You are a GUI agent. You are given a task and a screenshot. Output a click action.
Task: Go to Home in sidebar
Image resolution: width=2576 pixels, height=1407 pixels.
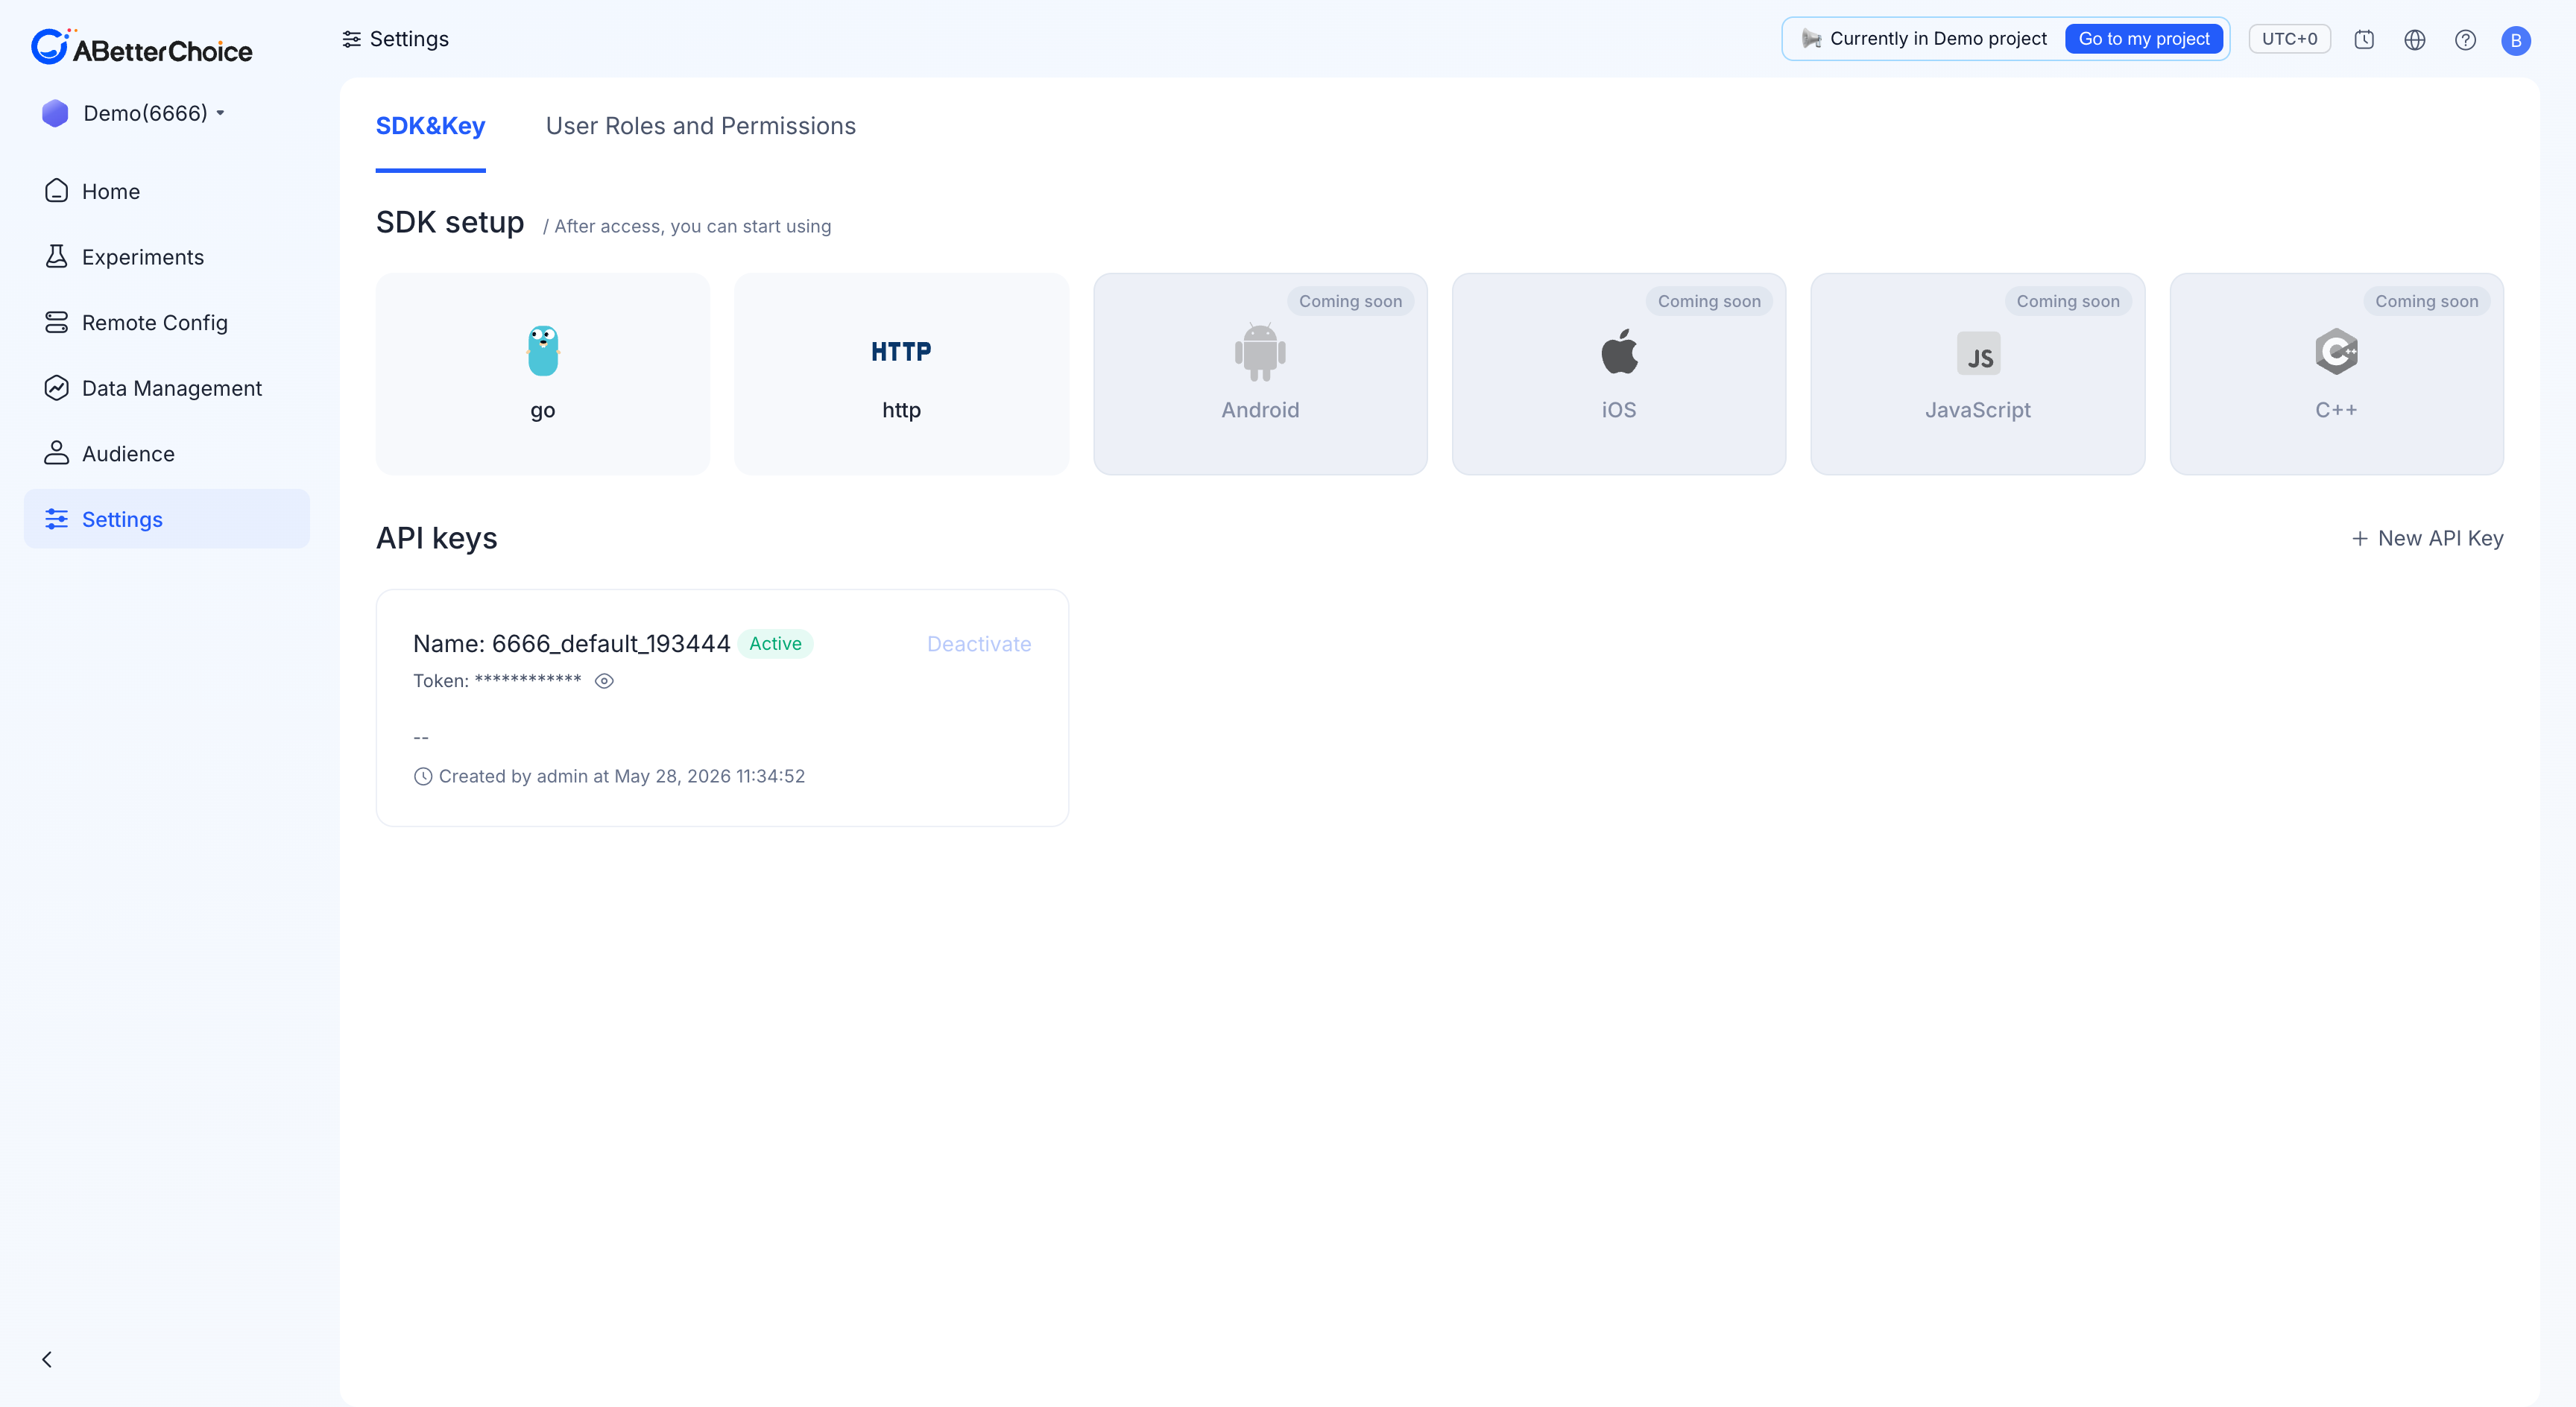167,191
